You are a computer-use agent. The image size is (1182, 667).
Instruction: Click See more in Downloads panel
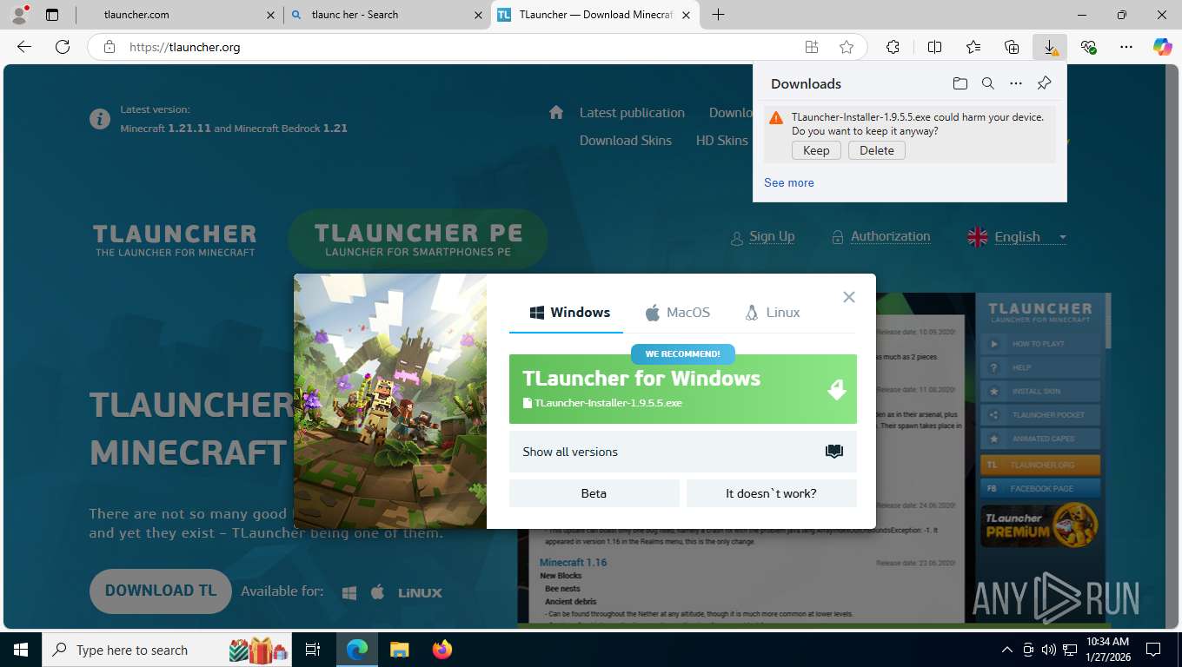point(789,182)
